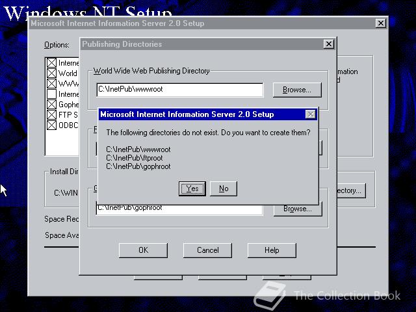Select the C:\InetPub\wwwroot line in message

point(138,149)
